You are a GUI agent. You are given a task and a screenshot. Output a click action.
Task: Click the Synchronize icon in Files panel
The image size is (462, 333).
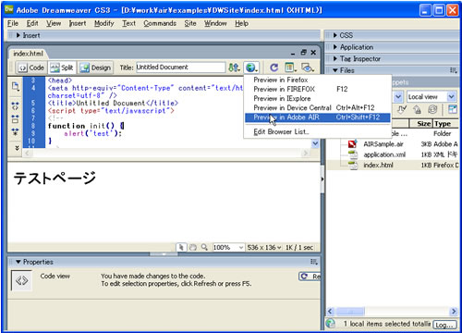[x=432, y=109]
